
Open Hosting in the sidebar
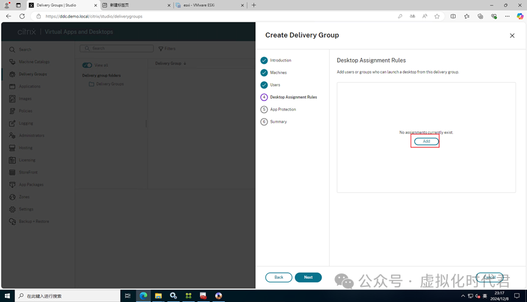click(21, 148)
